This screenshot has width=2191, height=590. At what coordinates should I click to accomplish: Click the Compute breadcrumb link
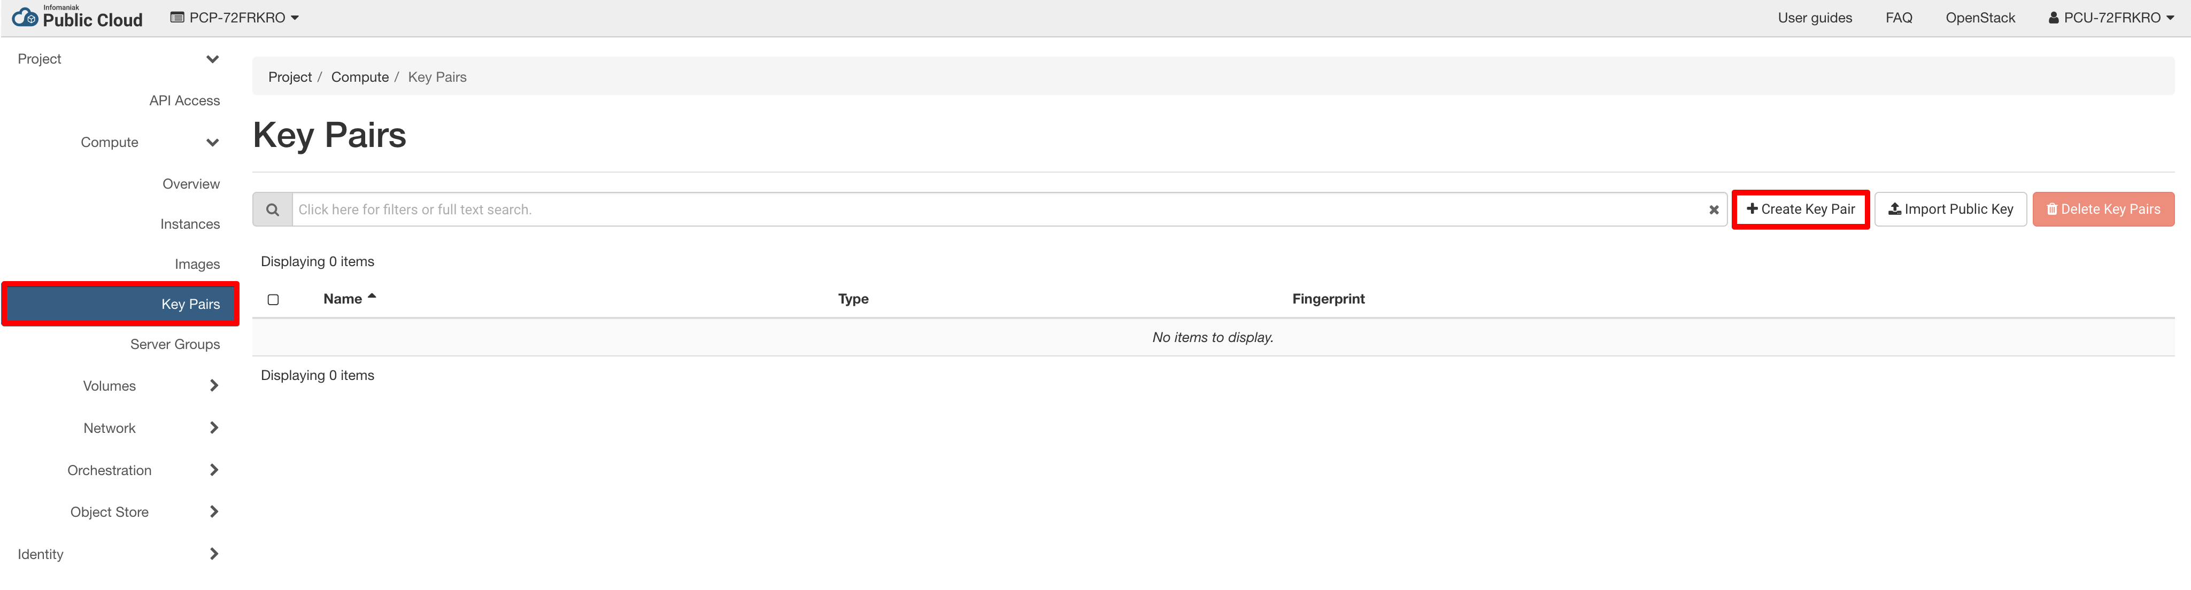pos(360,77)
